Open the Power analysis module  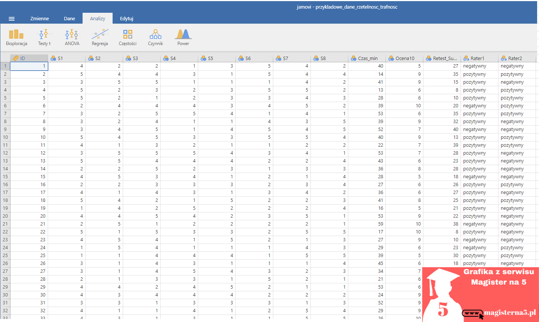point(183,38)
